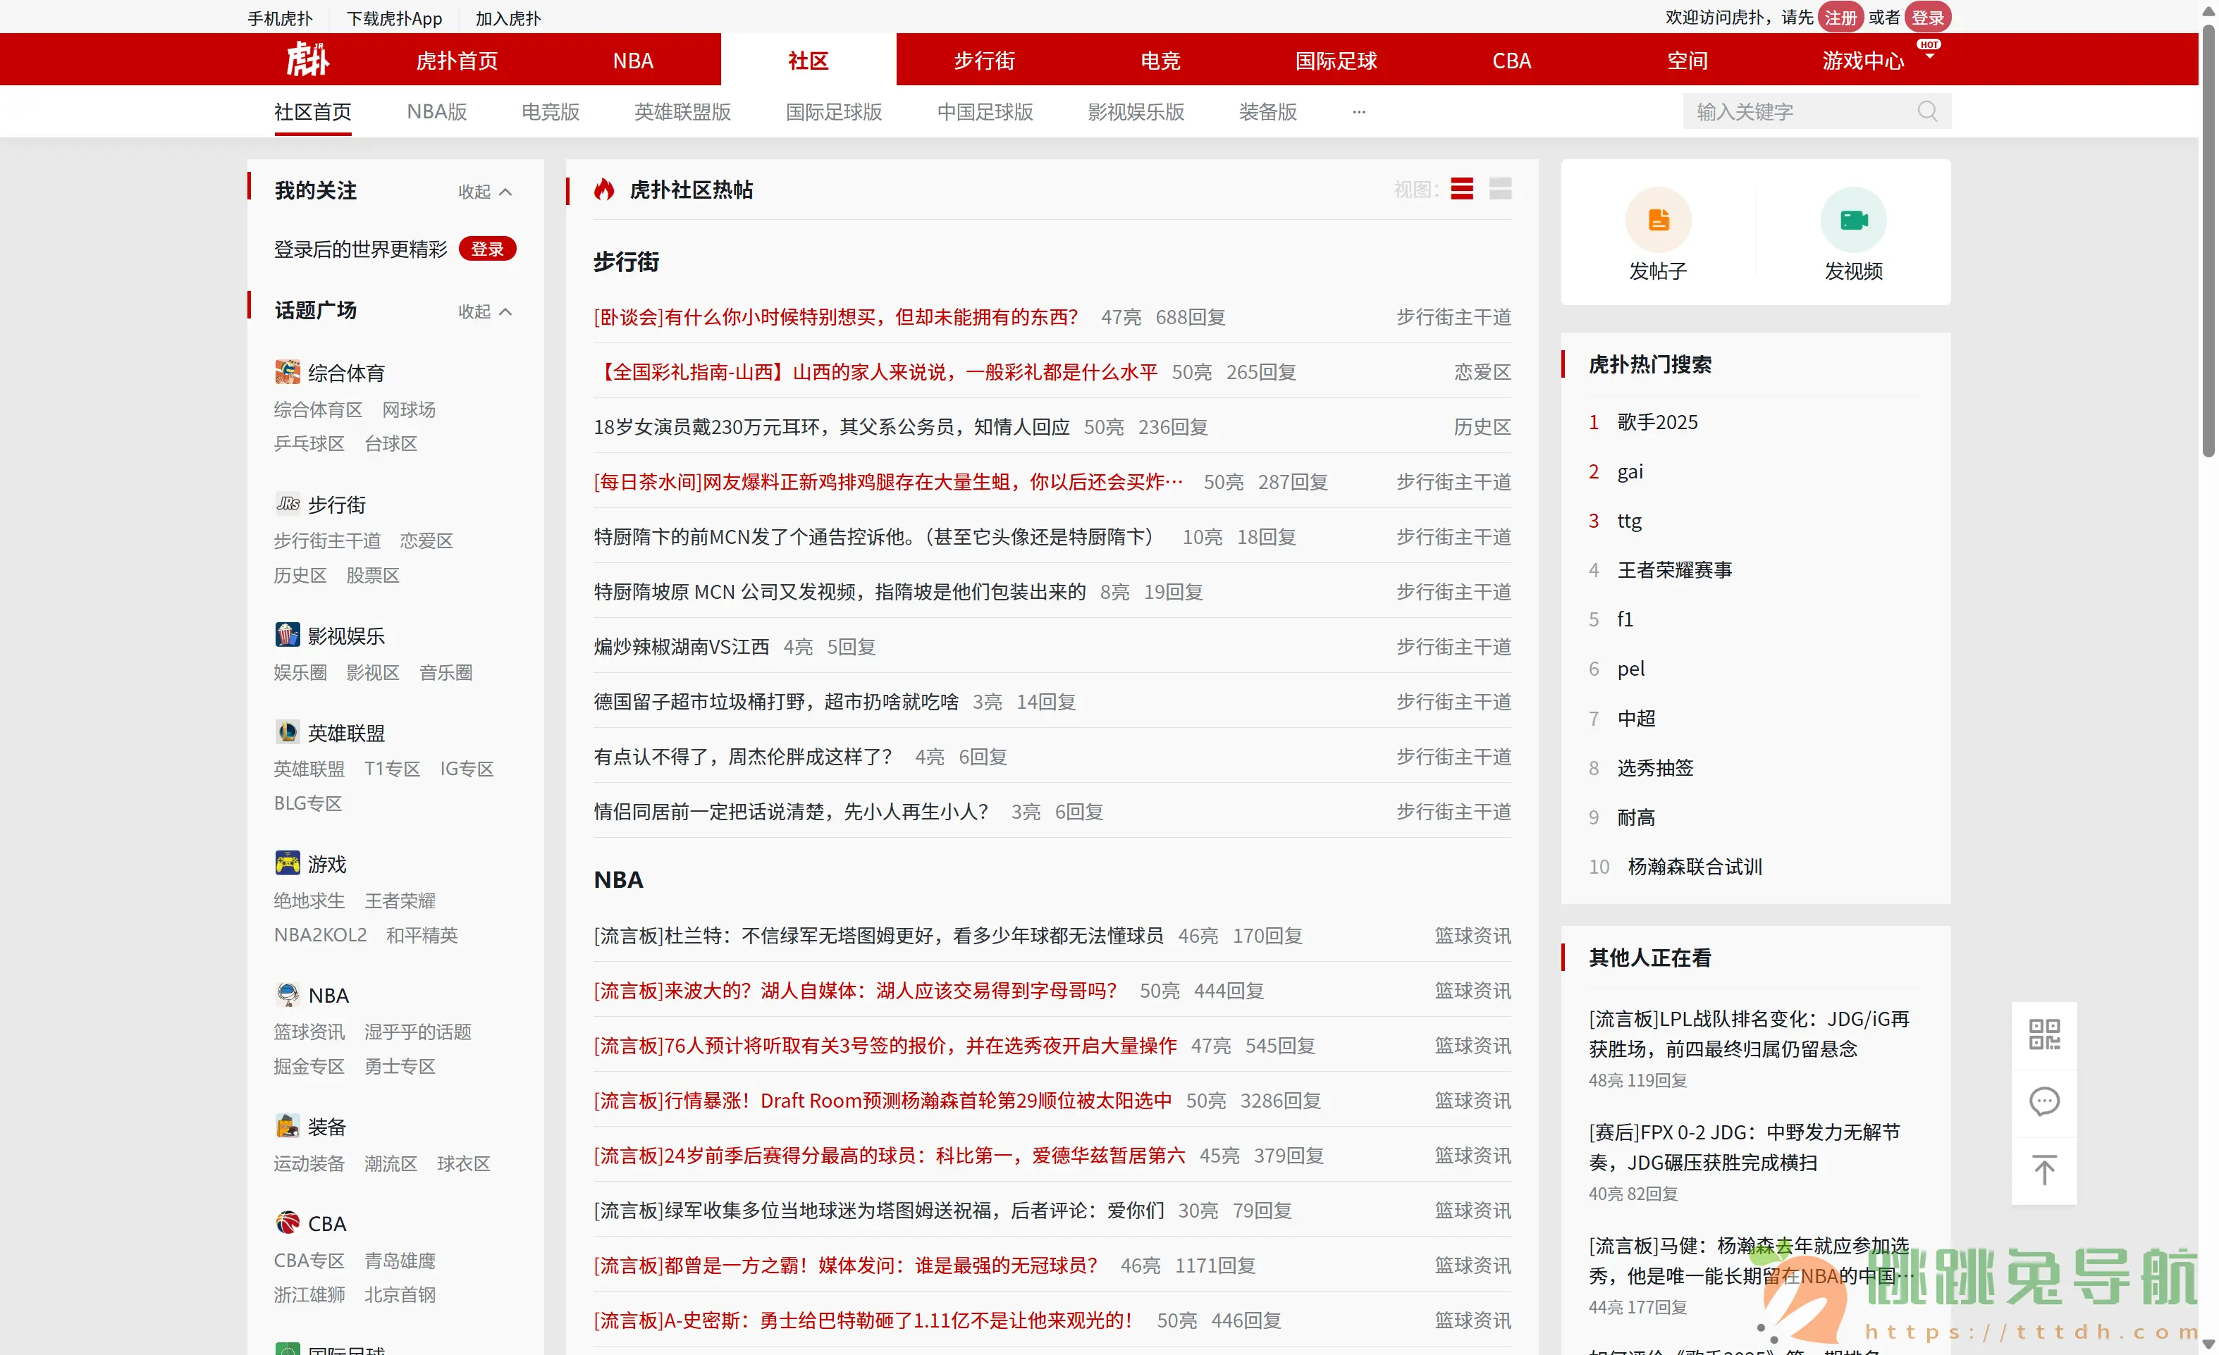Open the 18岁女演员戴230万元耳环 post

[831, 427]
